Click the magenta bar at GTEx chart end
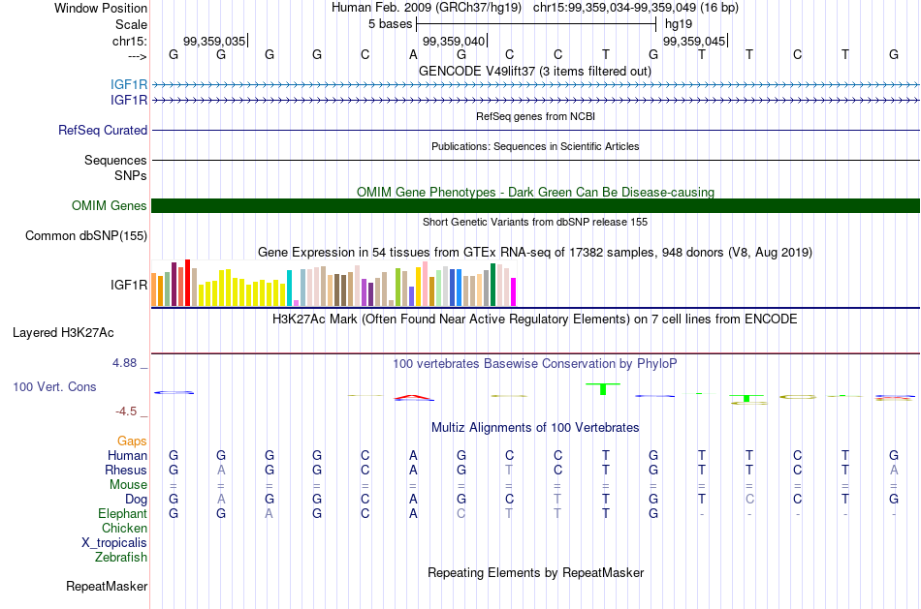The width and height of the screenshot is (921, 609). [x=513, y=291]
